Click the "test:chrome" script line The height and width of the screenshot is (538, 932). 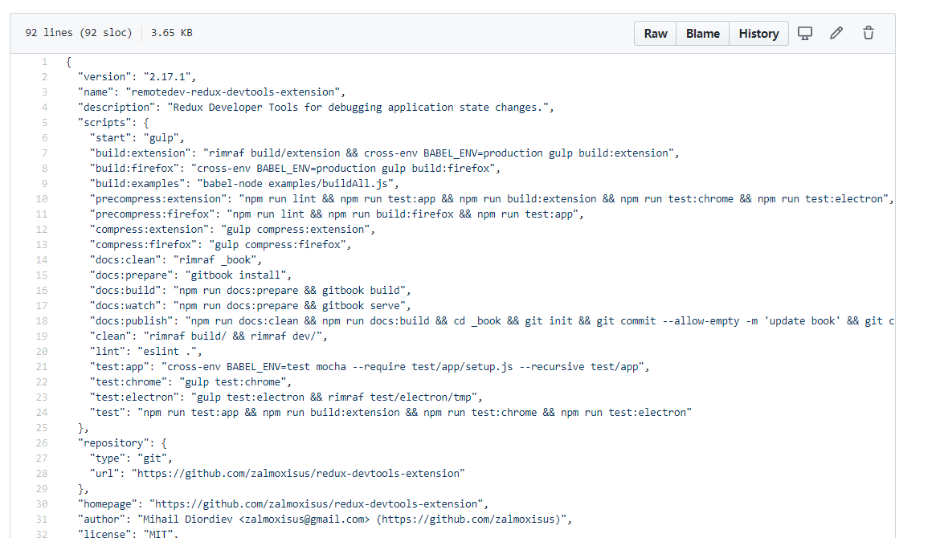click(190, 382)
